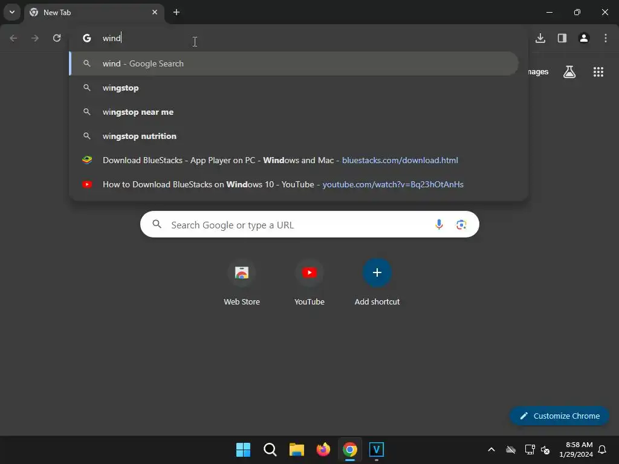Go forward using the forward arrow

[x=35, y=38]
